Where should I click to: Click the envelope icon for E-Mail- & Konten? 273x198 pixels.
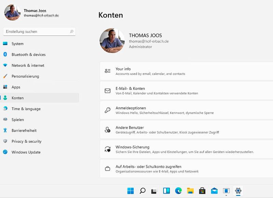[108, 90]
